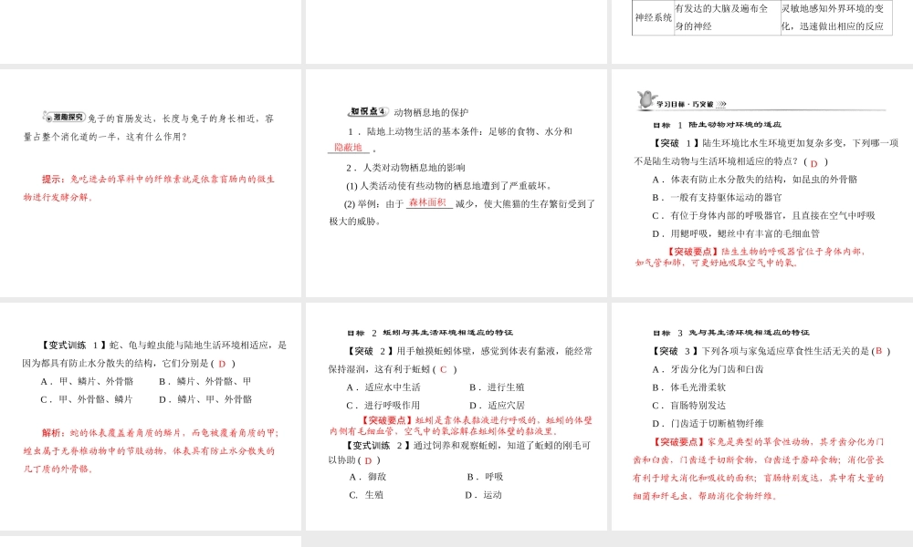The image size is (913, 547).
Task: Click option A 甲、鳞片、外骨骼
Action: coord(88,381)
